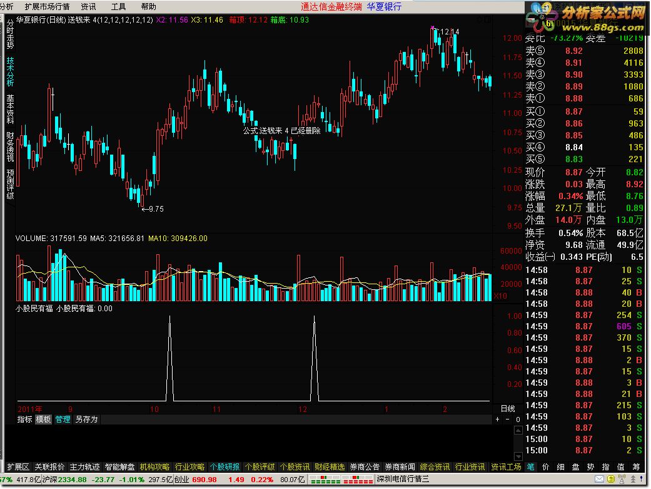651x489 pixels.
Task: Click the 华夏银行 title link at top
Action: (x=384, y=7)
